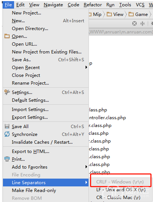Expand the Line Separators submenu arrow
The width and height of the screenshot is (153, 202).
click(86, 182)
